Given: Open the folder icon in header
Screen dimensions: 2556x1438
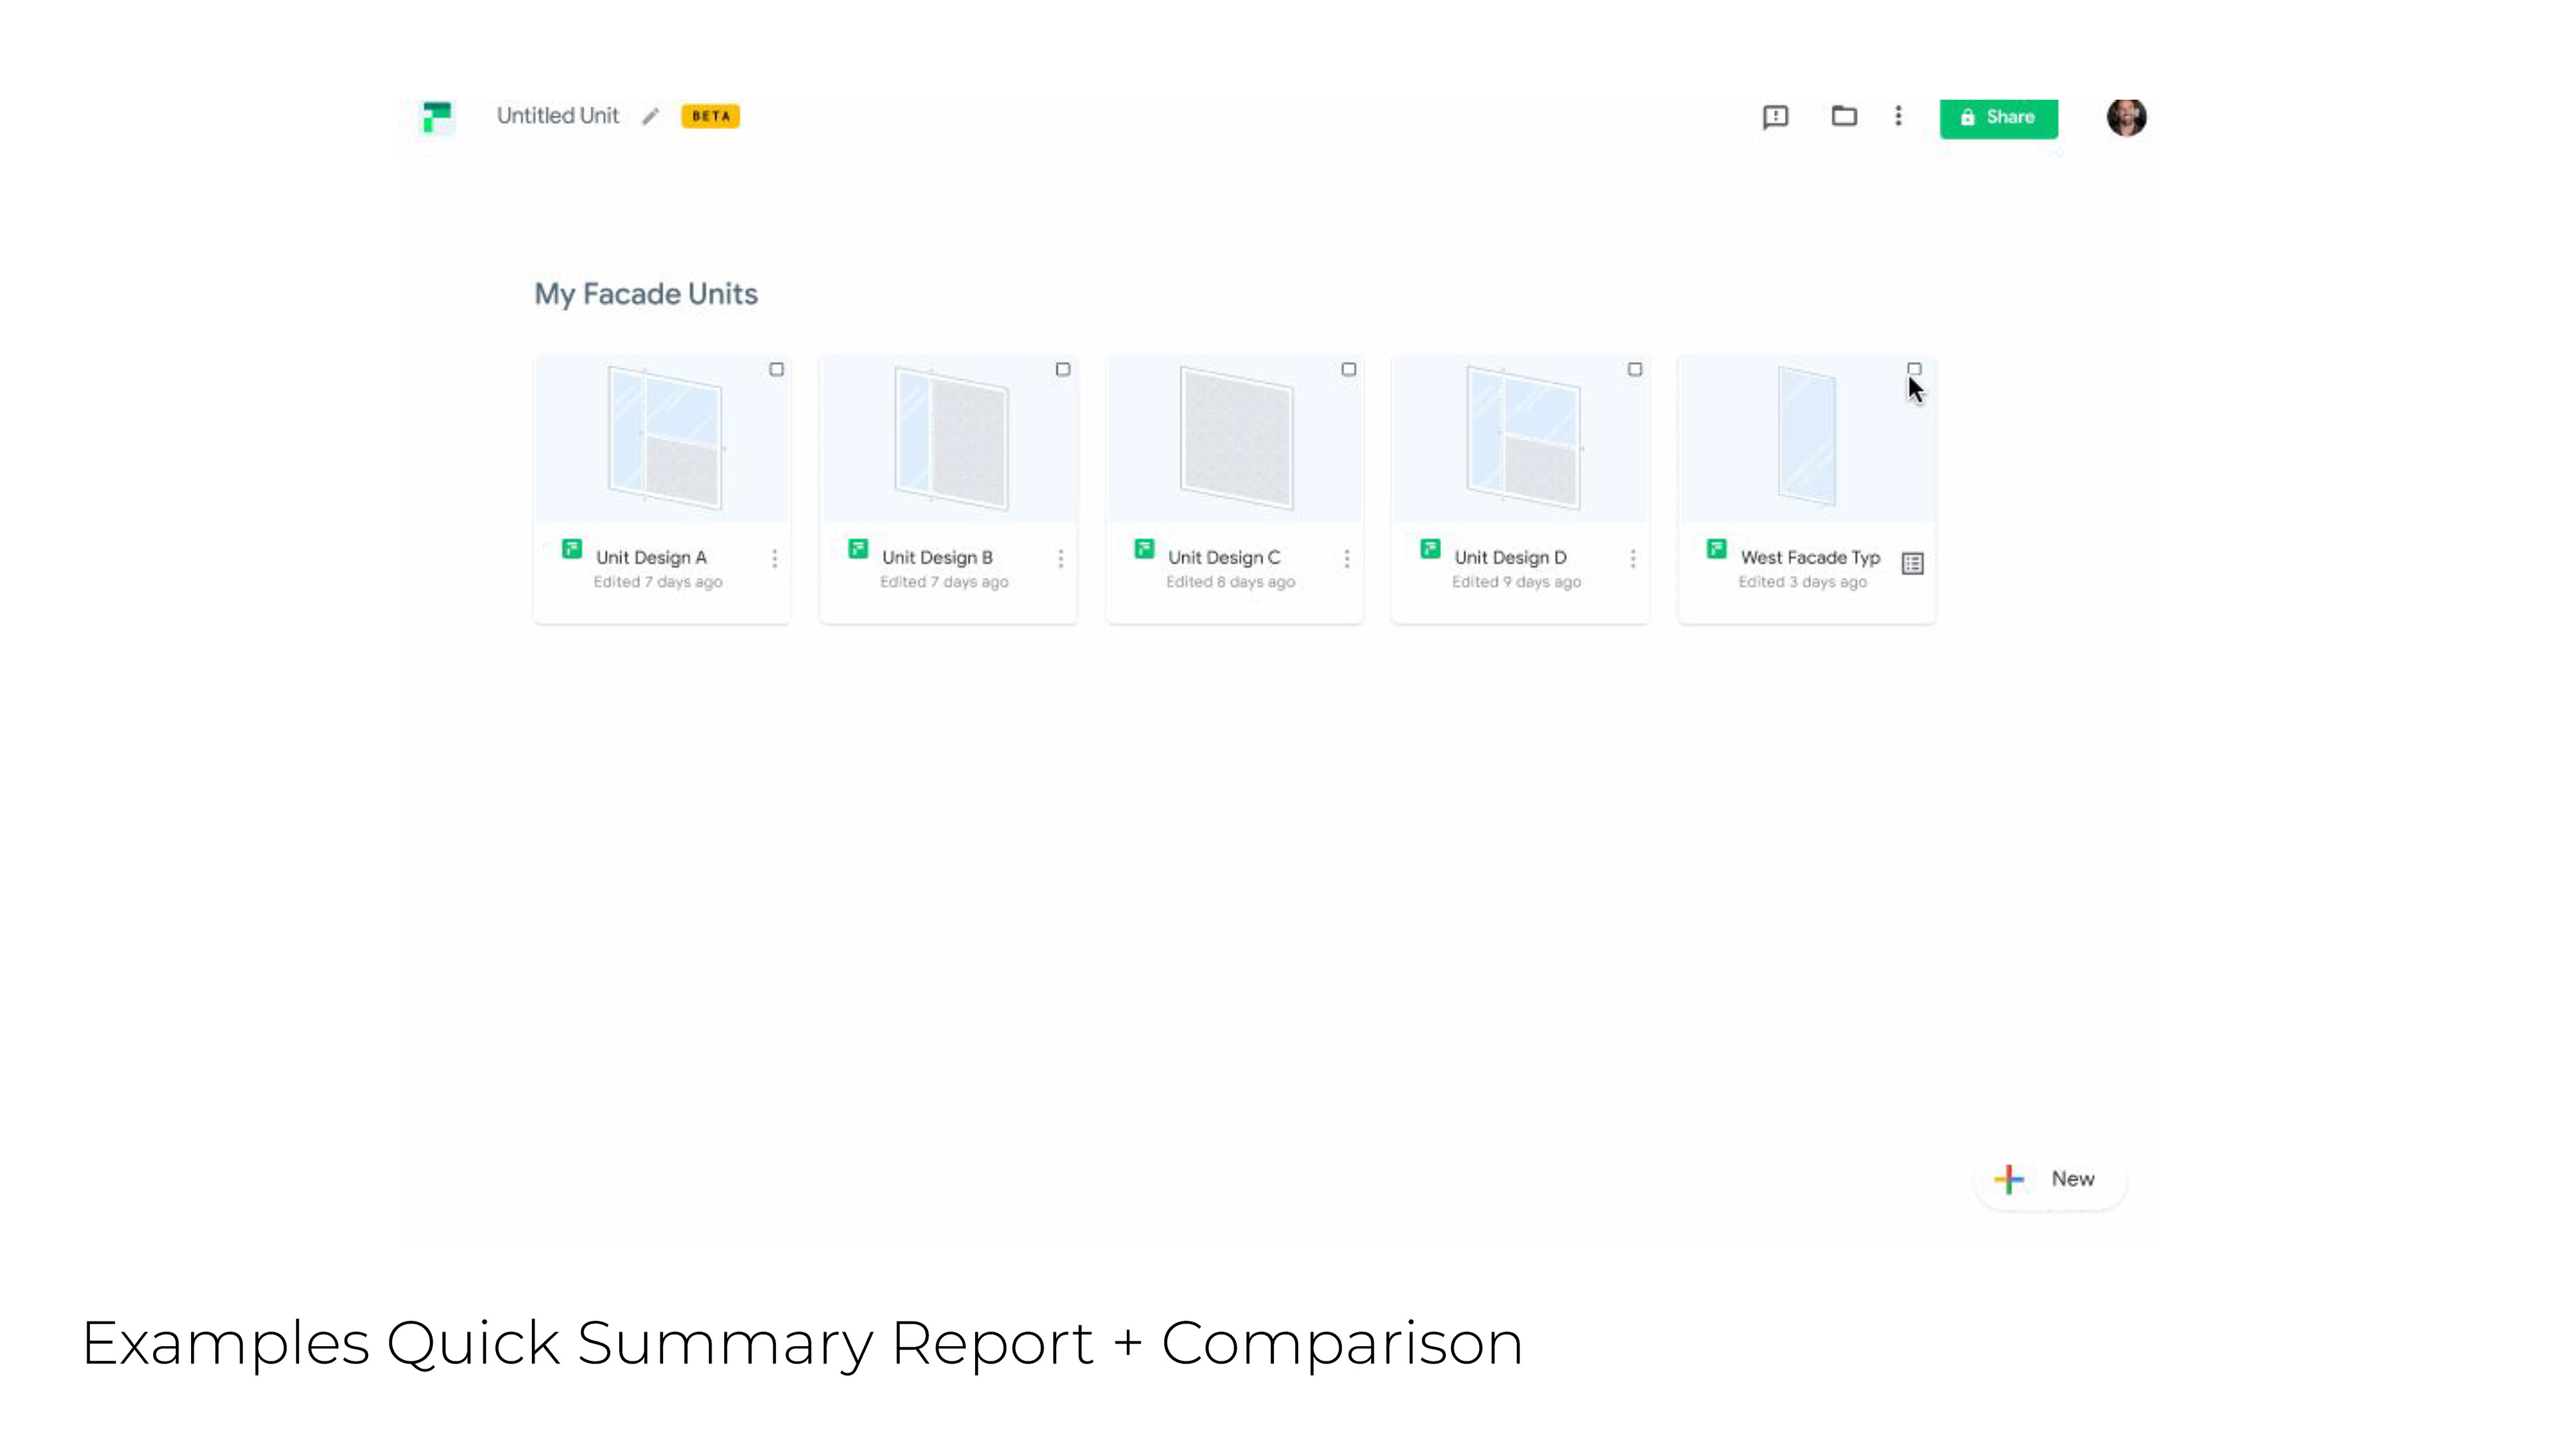Looking at the screenshot, I should pyautogui.click(x=1844, y=116).
